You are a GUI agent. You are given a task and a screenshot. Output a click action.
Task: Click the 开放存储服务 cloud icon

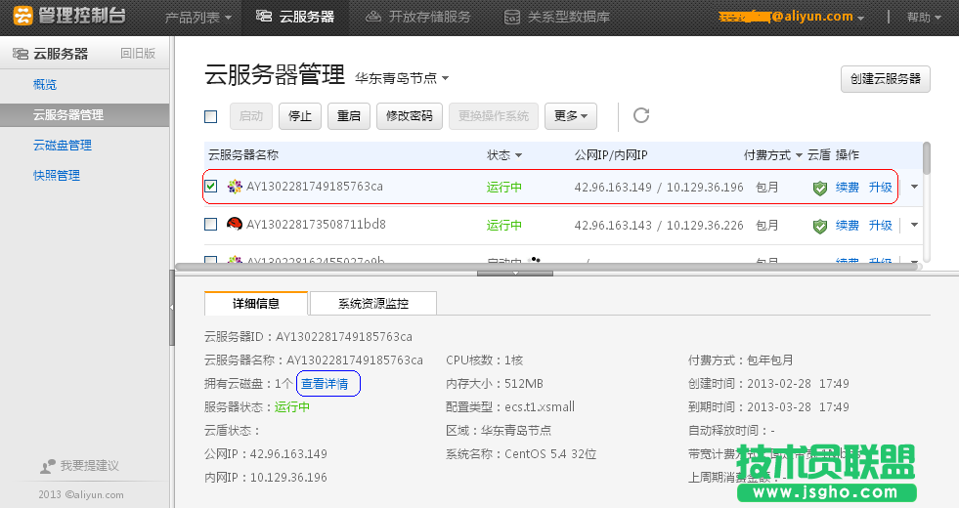pos(373,18)
